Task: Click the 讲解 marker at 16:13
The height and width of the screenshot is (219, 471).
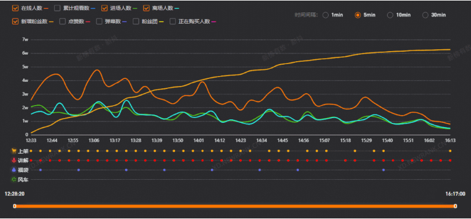Action: (450, 160)
